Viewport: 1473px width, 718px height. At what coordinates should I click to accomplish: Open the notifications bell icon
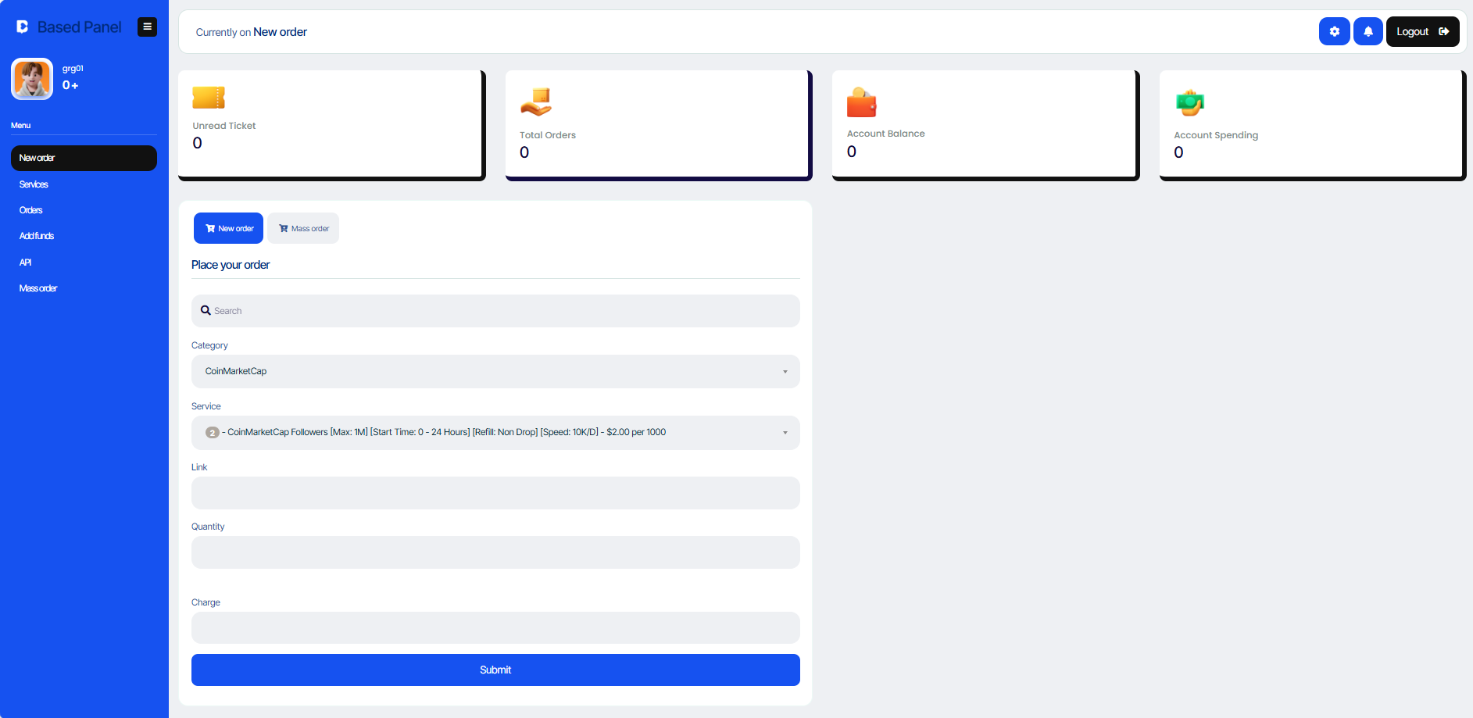1368,31
